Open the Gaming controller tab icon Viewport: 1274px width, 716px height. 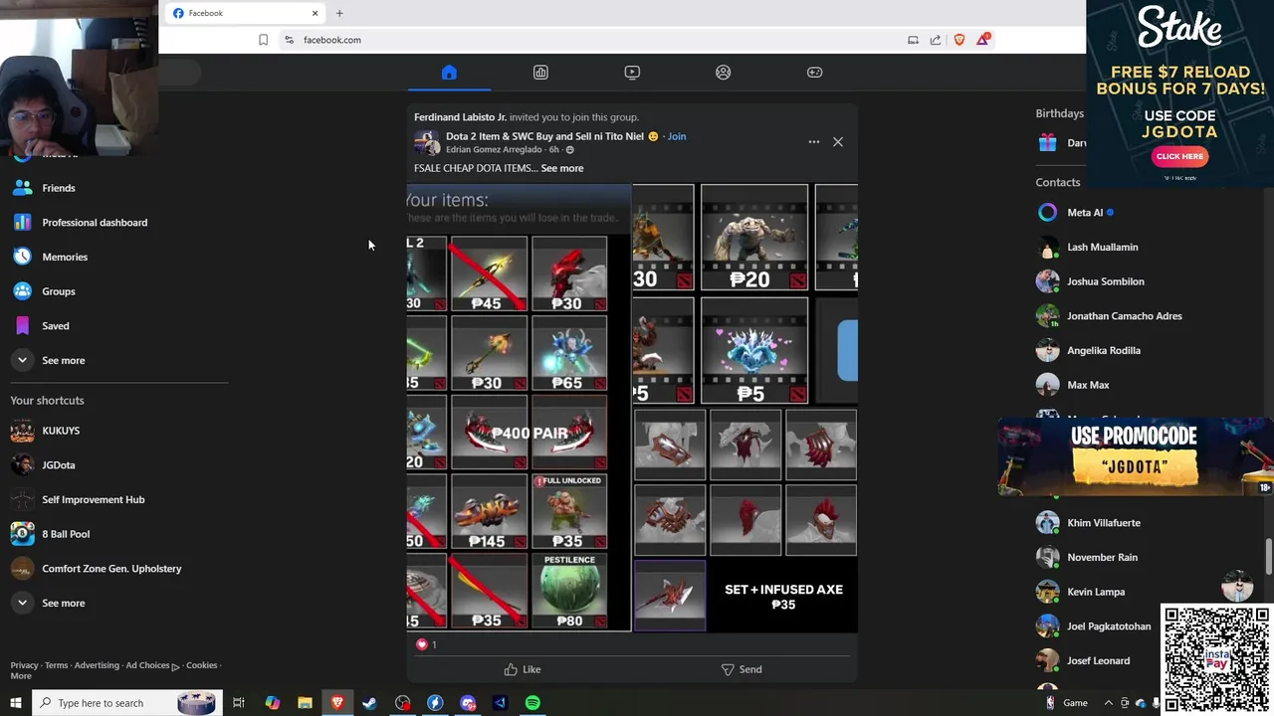814,73
